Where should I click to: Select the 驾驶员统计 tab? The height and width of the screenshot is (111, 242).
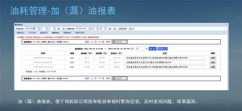coord(80,33)
